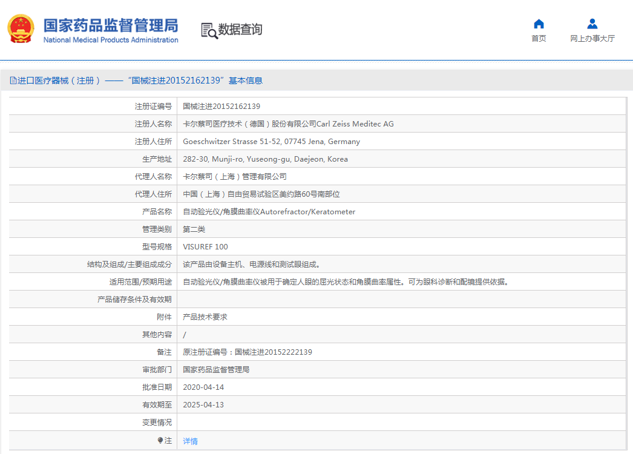Click the document icon before 进口医疗器械

tap(13, 81)
